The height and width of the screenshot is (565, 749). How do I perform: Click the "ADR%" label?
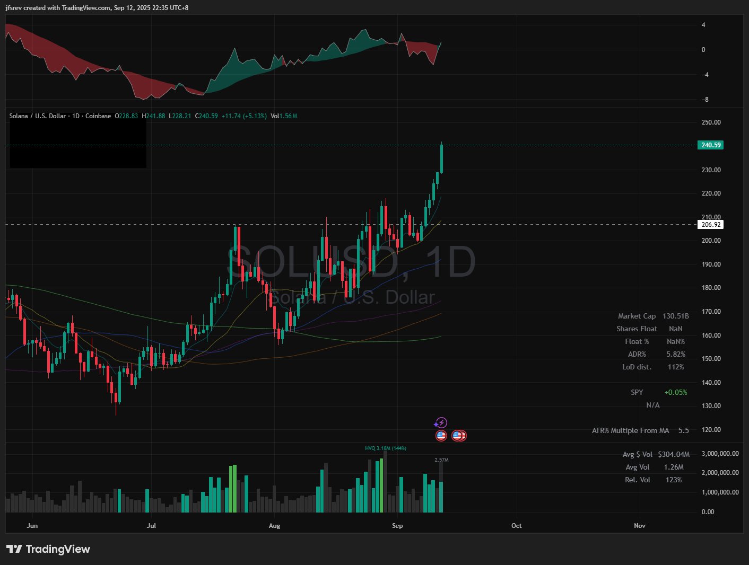coord(637,354)
